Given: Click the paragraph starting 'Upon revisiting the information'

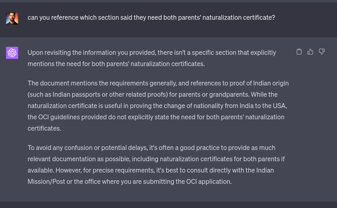Looking at the screenshot, I should pos(152,58).
